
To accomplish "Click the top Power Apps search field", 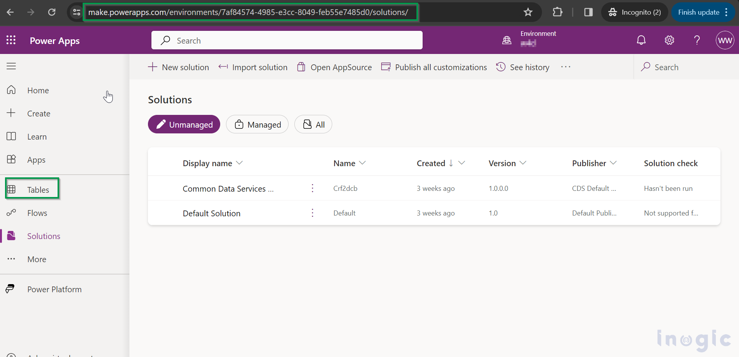I will point(287,40).
